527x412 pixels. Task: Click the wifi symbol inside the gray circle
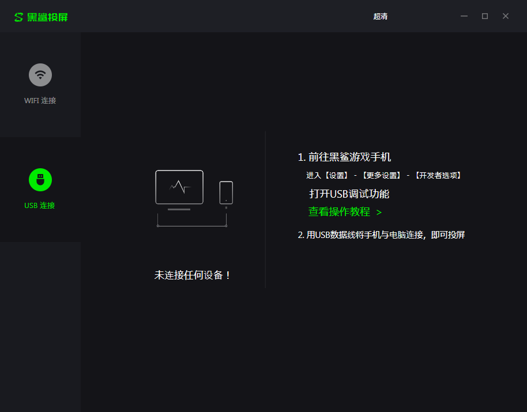pyautogui.click(x=40, y=74)
